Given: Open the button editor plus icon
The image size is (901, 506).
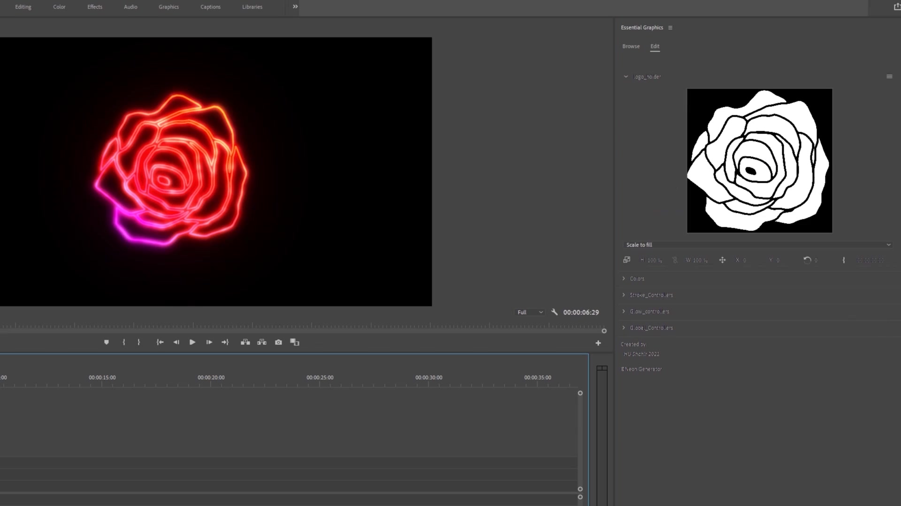Looking at the screenshot, I should [x=598, y=343].
